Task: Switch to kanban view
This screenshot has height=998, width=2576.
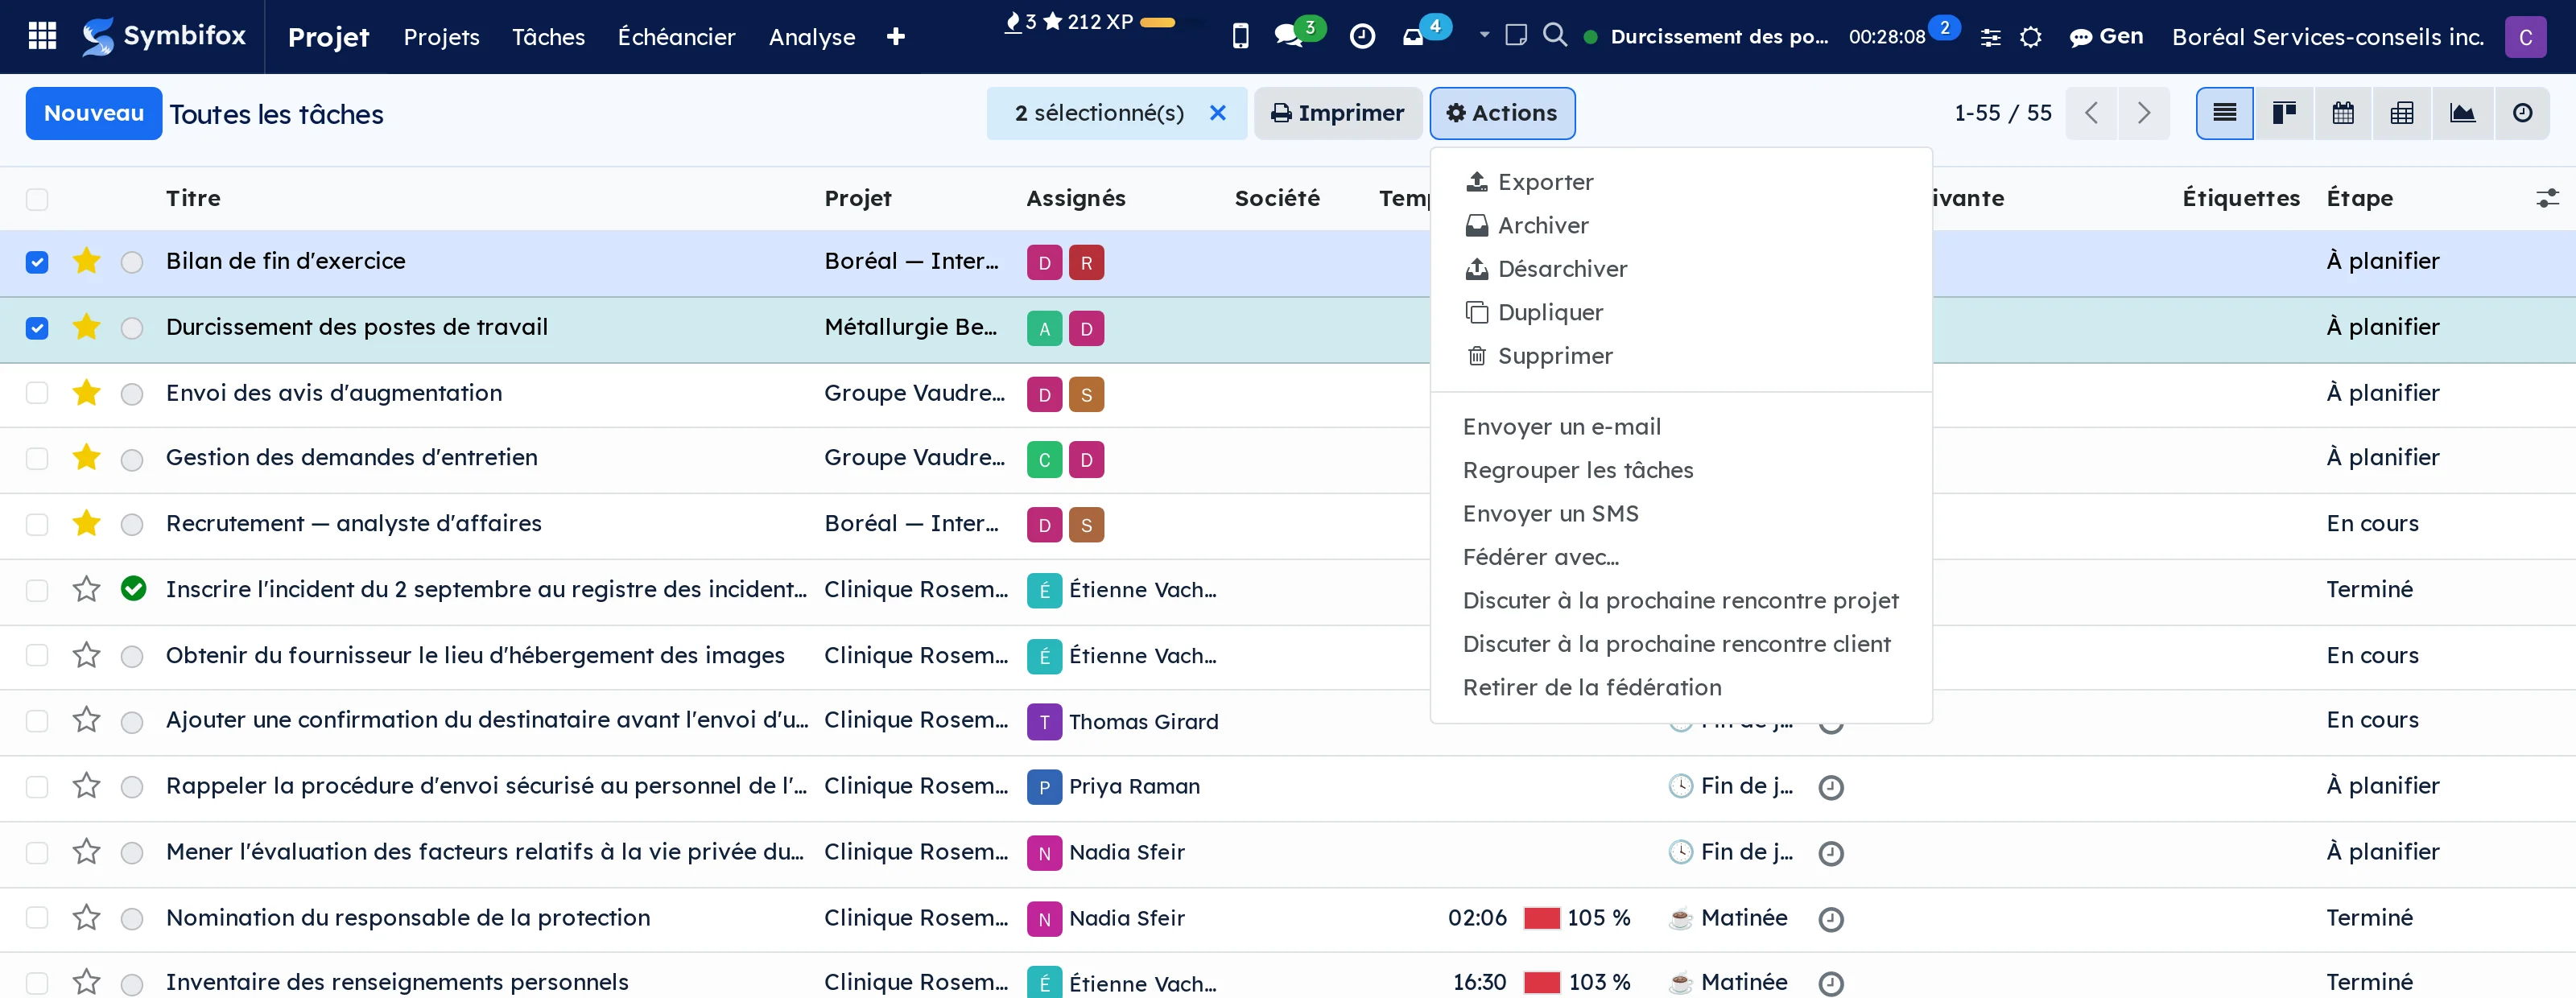Action: point(2284,113)
